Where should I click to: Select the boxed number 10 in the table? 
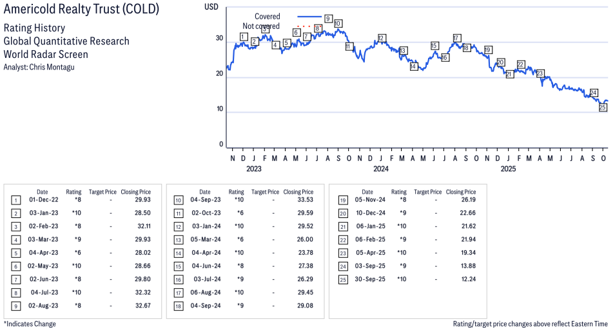coord(178,200)
